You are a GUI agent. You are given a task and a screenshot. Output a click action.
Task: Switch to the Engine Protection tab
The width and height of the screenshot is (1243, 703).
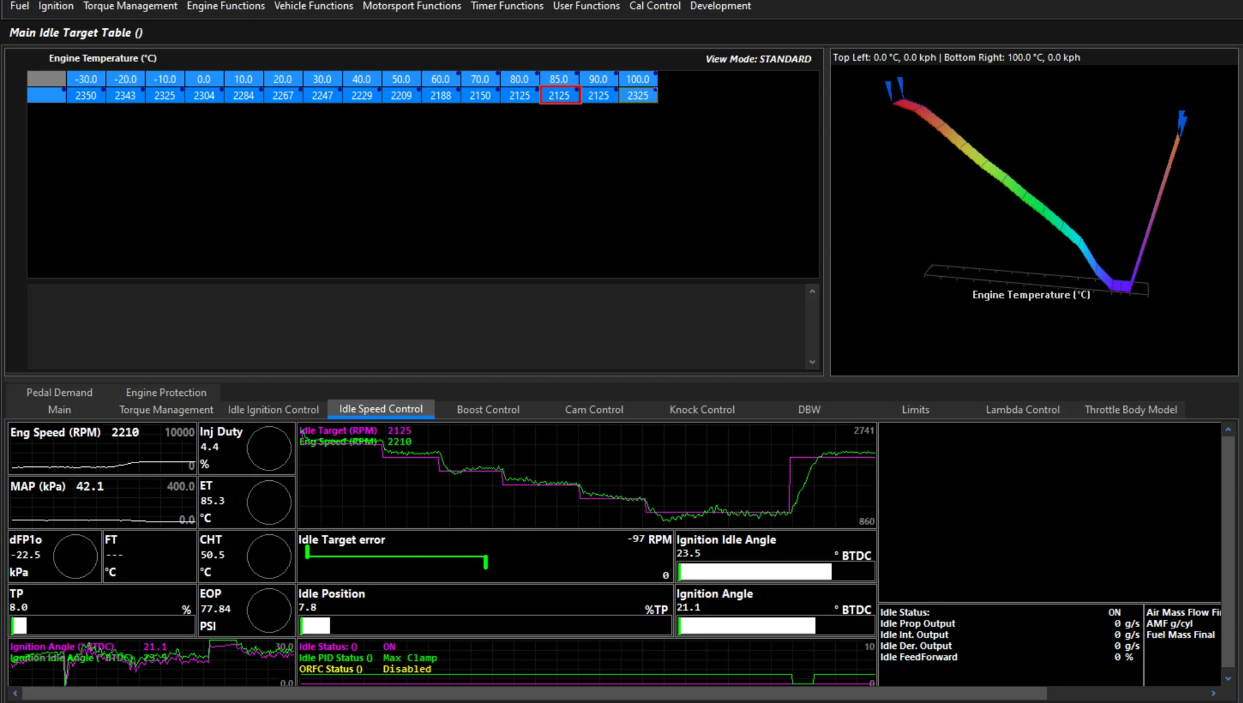tap(166, 392)
